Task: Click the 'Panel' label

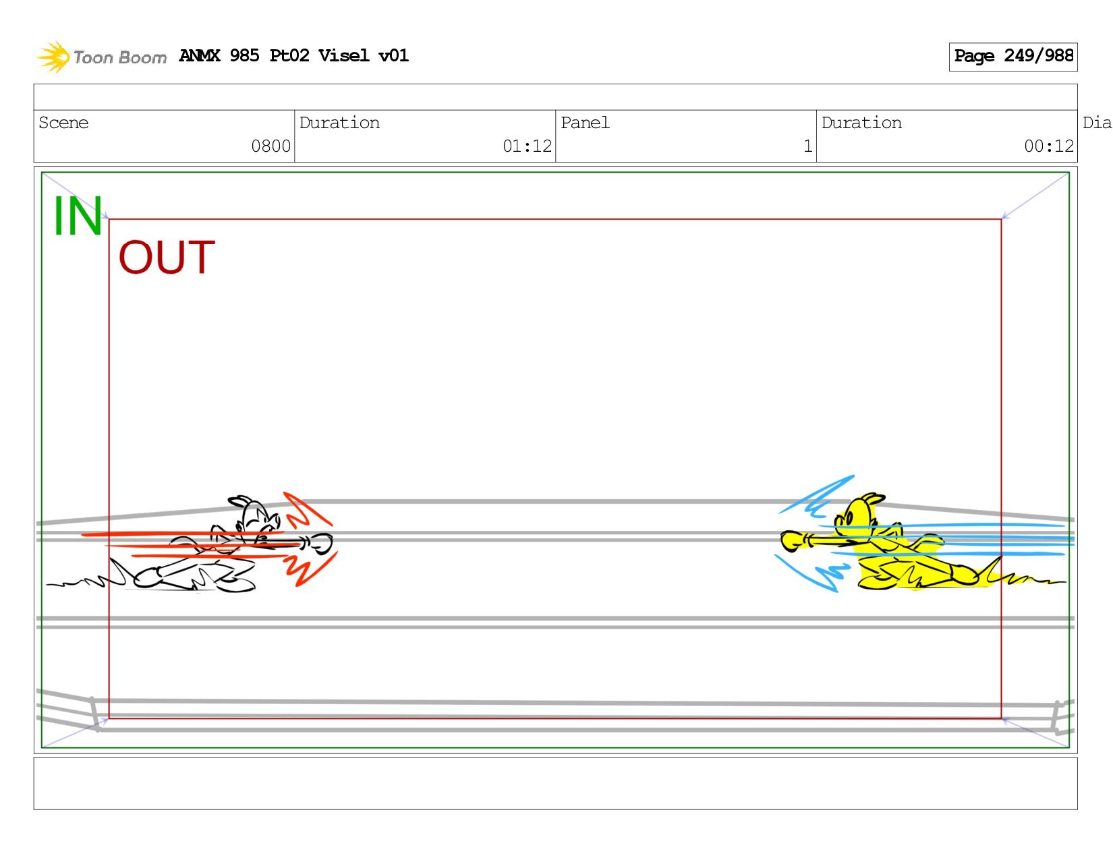Action: tap(585, 123)
